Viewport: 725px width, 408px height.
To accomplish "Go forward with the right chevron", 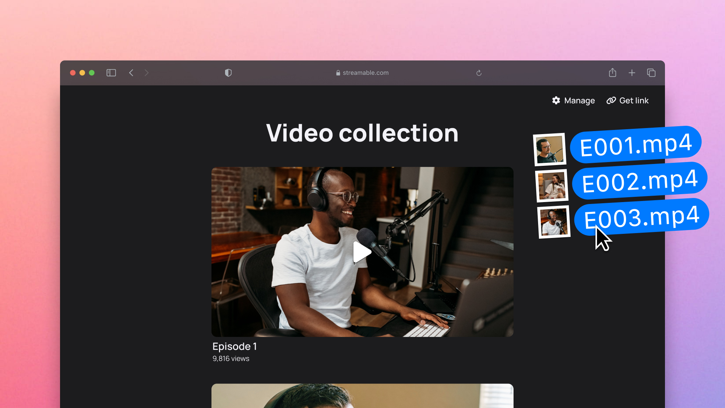I will [147, 73].
